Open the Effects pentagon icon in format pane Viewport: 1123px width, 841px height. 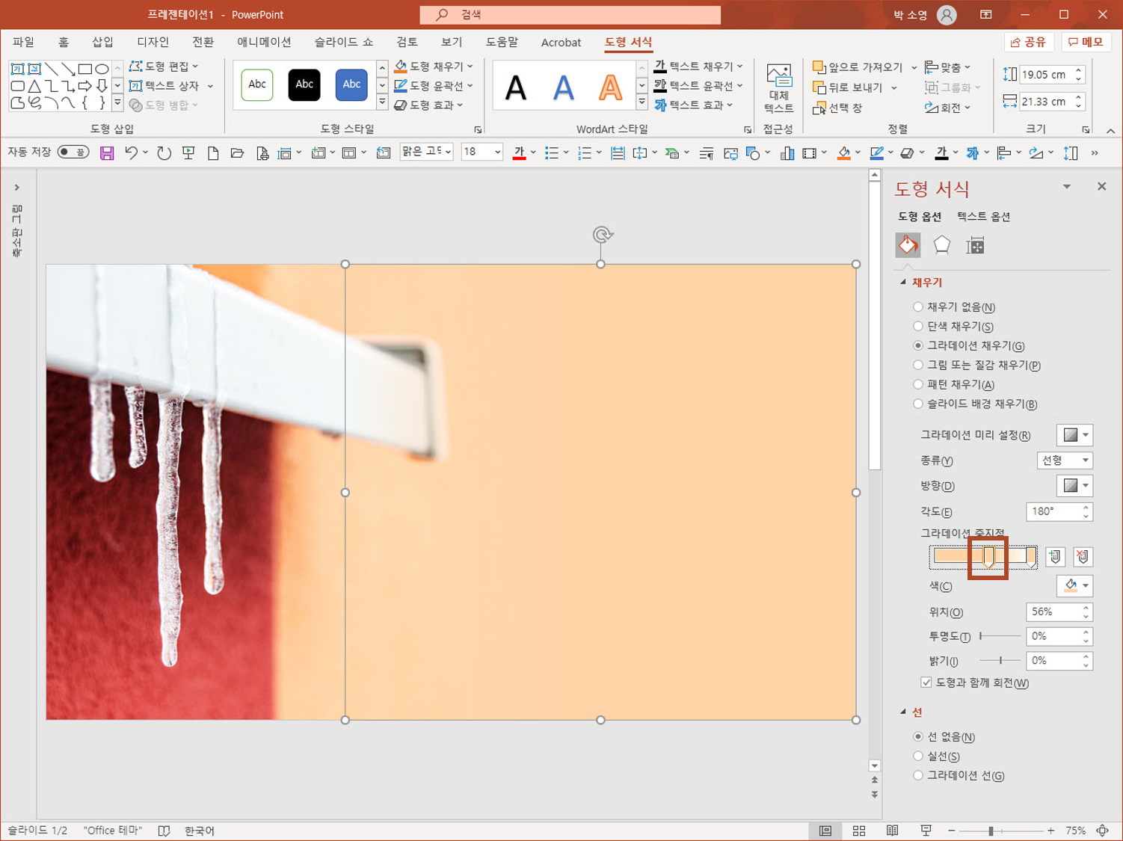click(x=941, y=245)
